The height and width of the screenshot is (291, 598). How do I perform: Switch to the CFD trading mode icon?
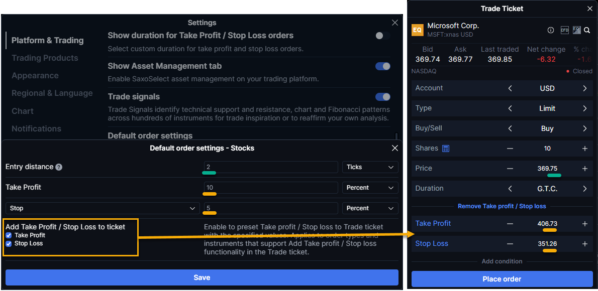point(565,30)
